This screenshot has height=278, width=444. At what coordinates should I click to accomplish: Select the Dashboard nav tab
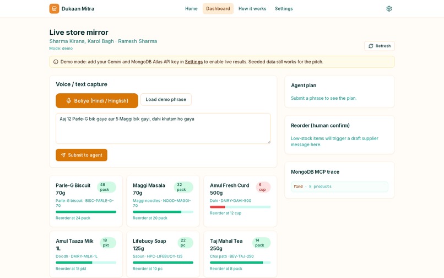pos(218,9)
